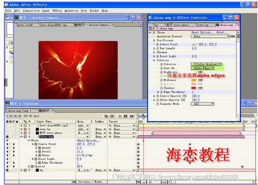Toggle Preserve Transparency box for layer 1
The image size is (258, 185).
point(92,125)
